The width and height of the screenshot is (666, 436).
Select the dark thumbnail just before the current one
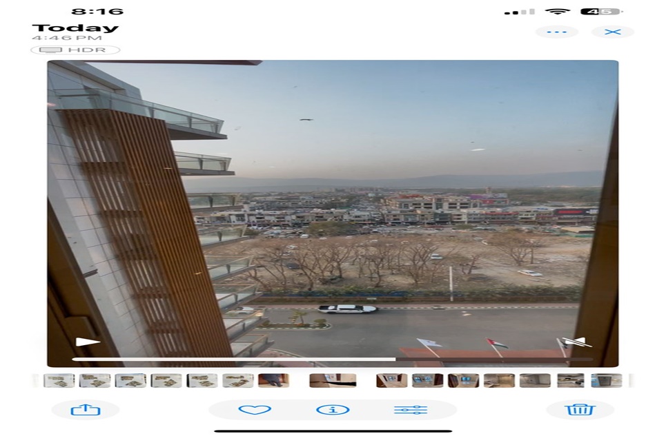273,380
